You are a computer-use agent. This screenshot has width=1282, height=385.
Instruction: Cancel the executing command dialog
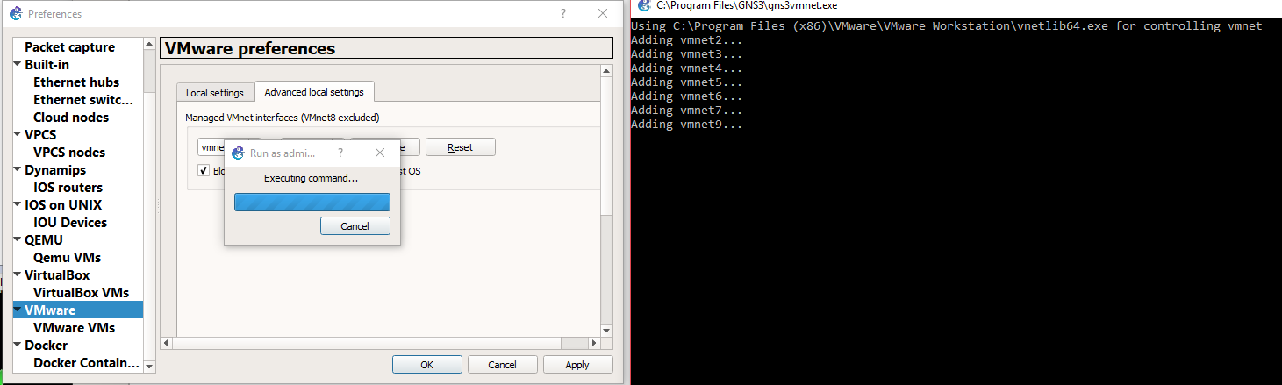pyautogui.click(x=355, y=226)
